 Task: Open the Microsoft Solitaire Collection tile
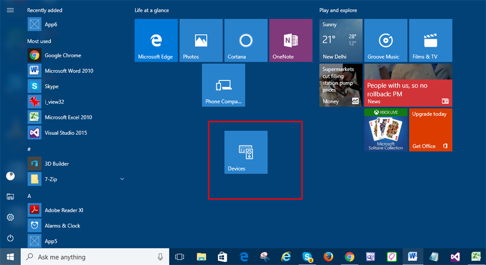(x=385, y=130)
